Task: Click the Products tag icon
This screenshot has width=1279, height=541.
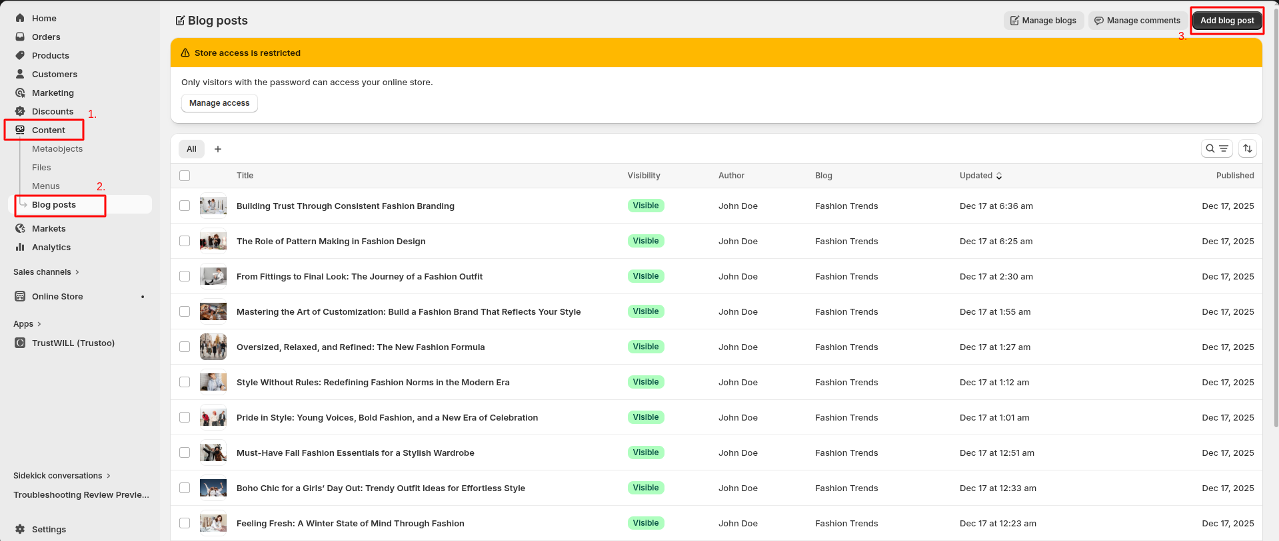Action: pos(20,55)
